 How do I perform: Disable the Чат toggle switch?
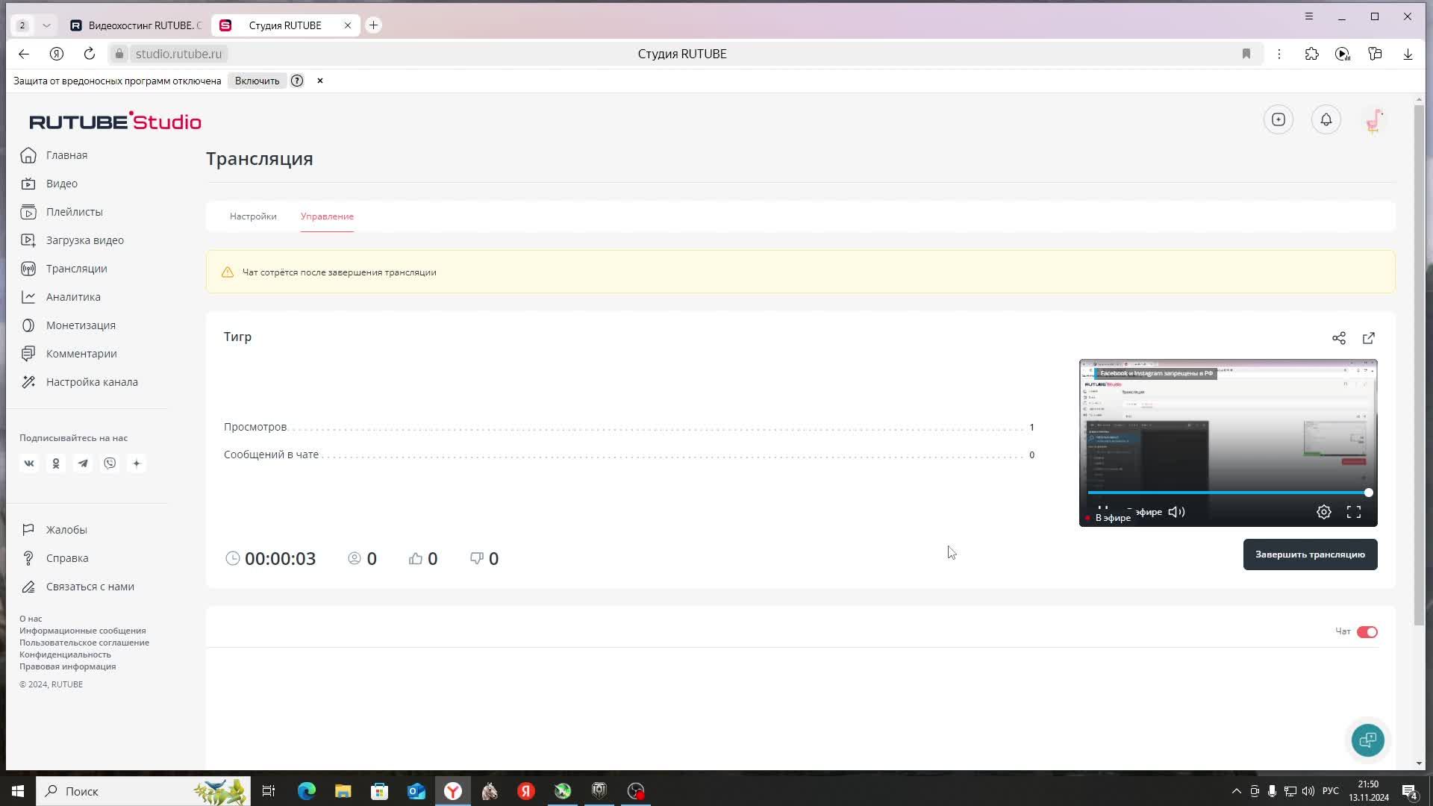(x=1367, y=632)
